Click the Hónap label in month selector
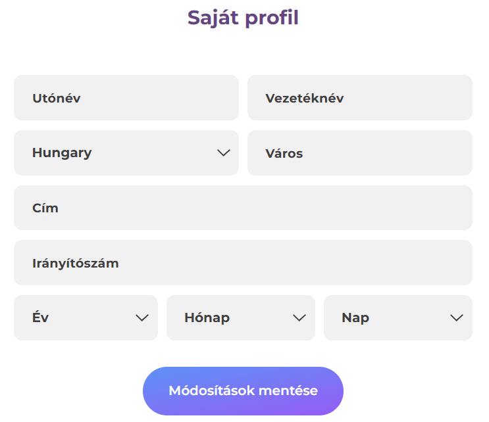The height and width of the screenshot is (422, 489). [x=207, y=318]
